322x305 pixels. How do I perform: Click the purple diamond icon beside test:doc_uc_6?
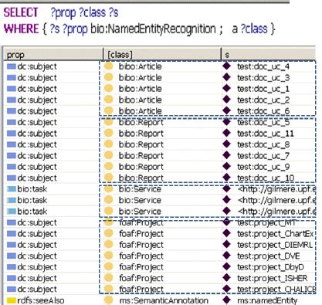click(x=226, y=110)
